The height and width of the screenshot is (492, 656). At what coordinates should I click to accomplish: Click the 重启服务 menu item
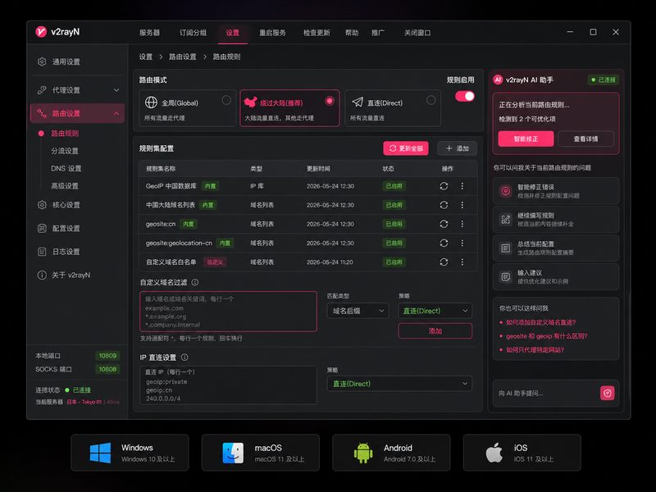272,33
